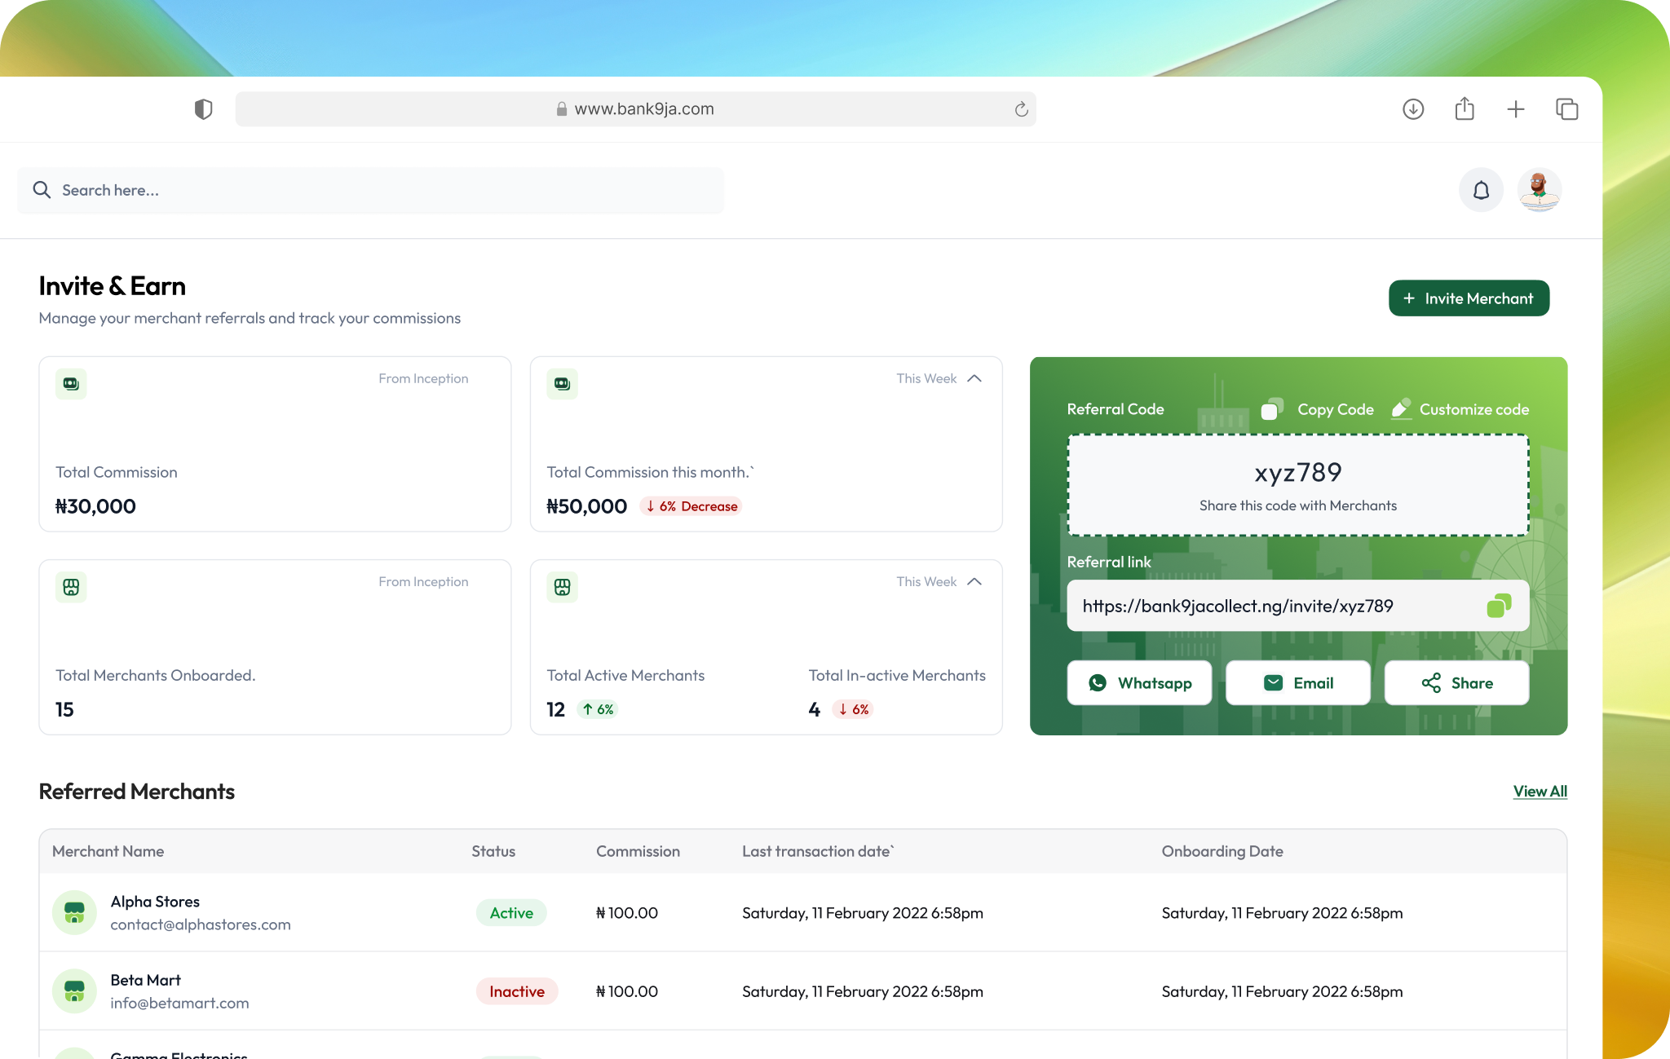Click the Customize code pencil icon

1401,408
